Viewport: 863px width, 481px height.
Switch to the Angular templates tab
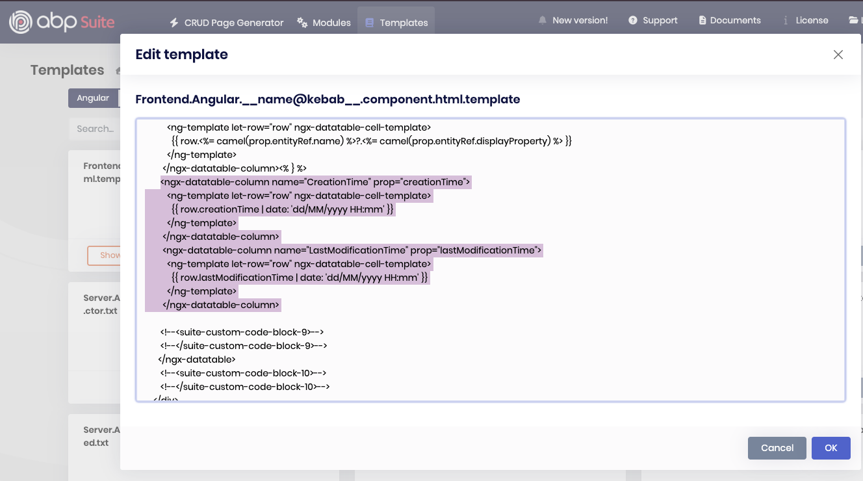click(93, 98)
